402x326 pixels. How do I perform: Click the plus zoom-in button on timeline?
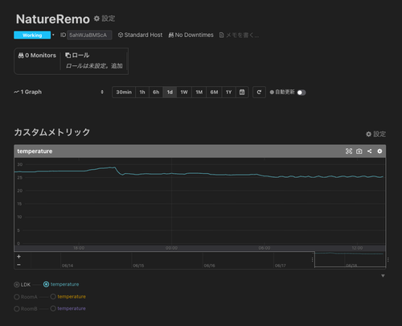coord(18,257)
